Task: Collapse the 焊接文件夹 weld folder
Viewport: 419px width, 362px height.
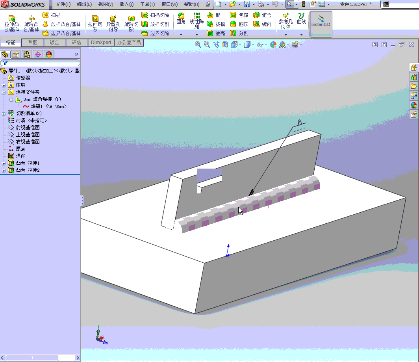Action: 4,93
